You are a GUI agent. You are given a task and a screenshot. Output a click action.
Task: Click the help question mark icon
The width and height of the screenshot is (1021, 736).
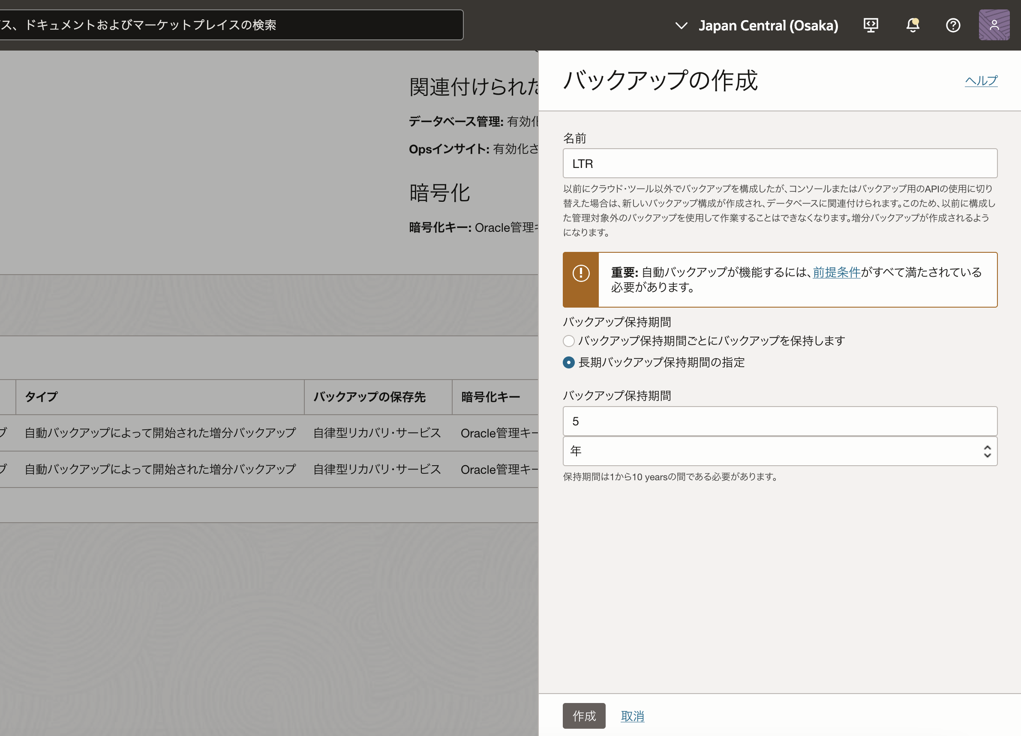tap(953, 25)
